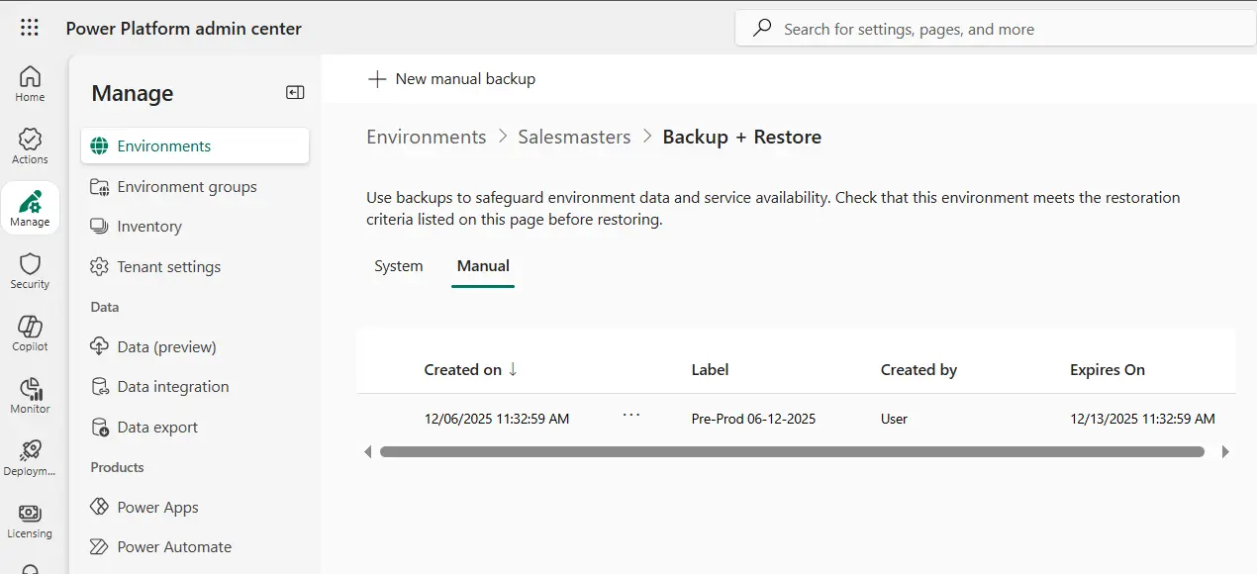This screenshot has width=1257, height=574.
Task: Create a new manual backup
Action: coord(451,78)
